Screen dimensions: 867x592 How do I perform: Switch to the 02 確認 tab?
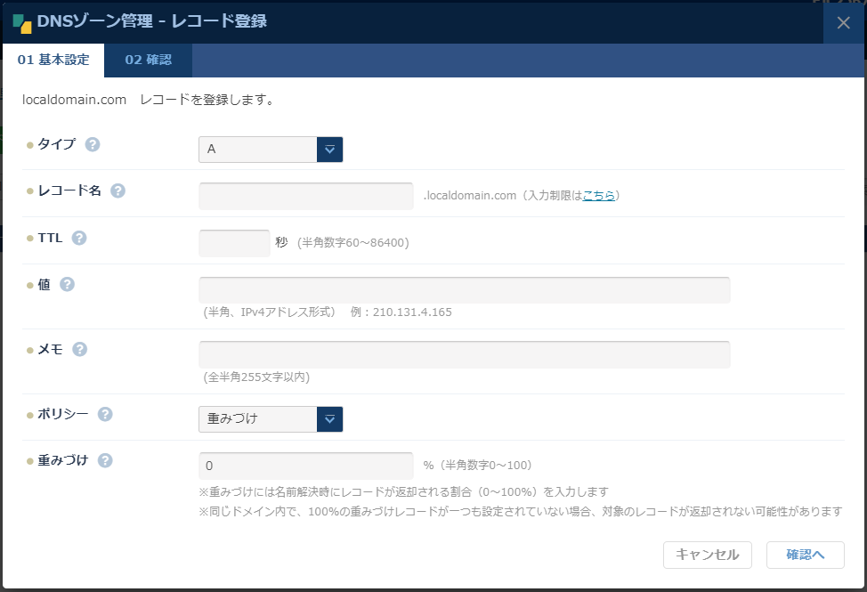148,60
